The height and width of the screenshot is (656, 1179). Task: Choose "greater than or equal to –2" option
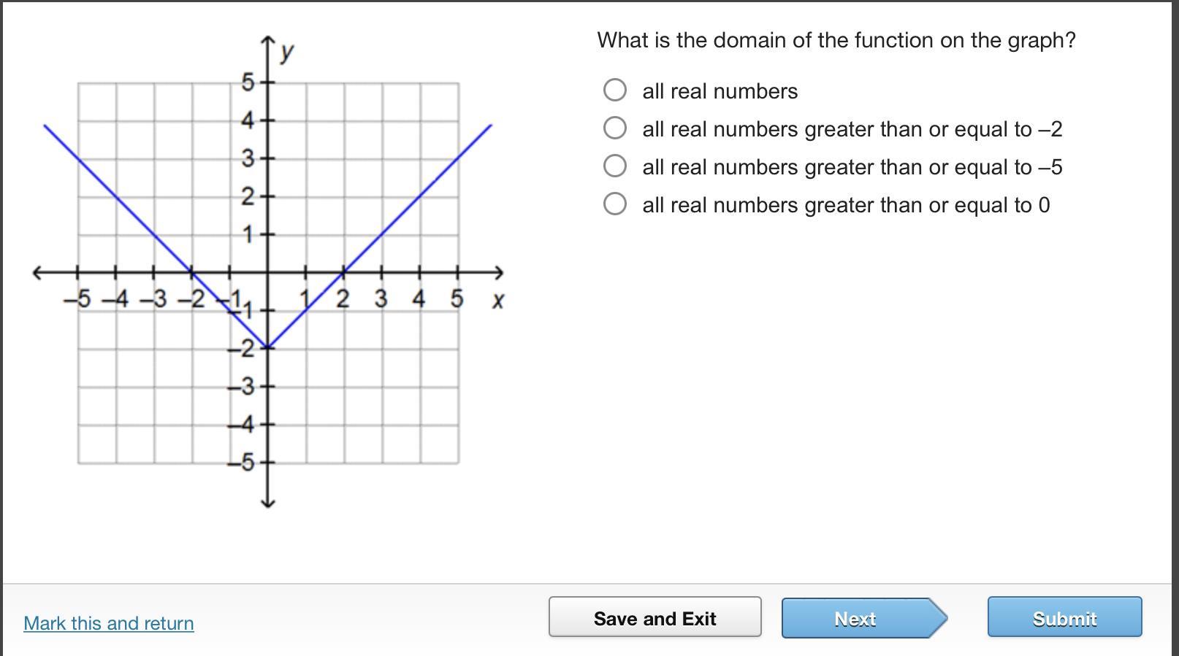[x=615, y=128]
